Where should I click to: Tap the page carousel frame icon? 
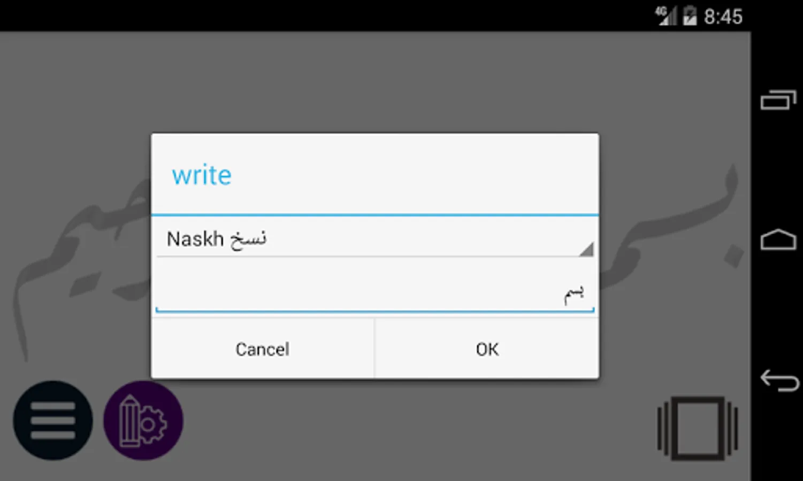(x=698, y=428)
